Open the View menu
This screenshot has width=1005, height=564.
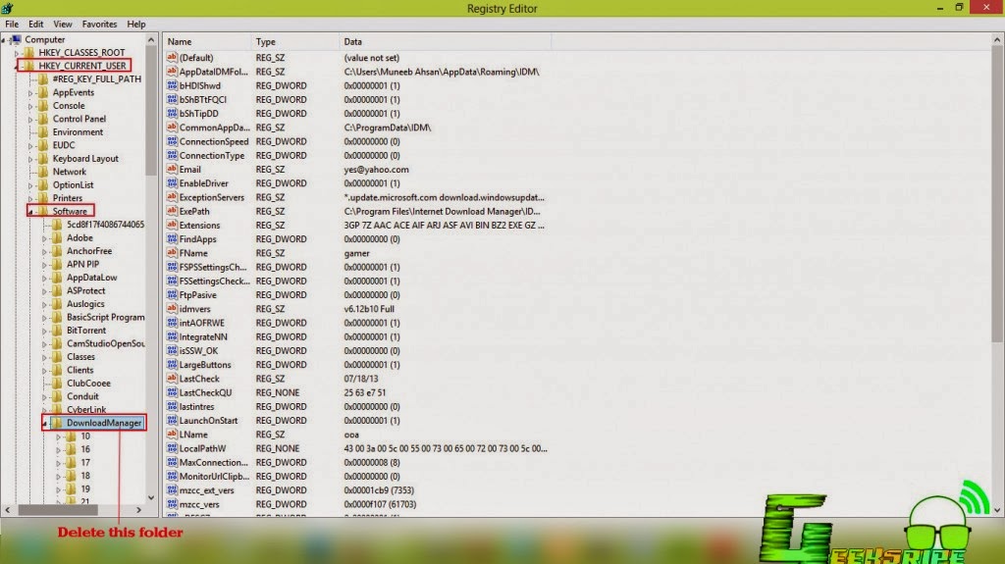[x=62, y=24]
